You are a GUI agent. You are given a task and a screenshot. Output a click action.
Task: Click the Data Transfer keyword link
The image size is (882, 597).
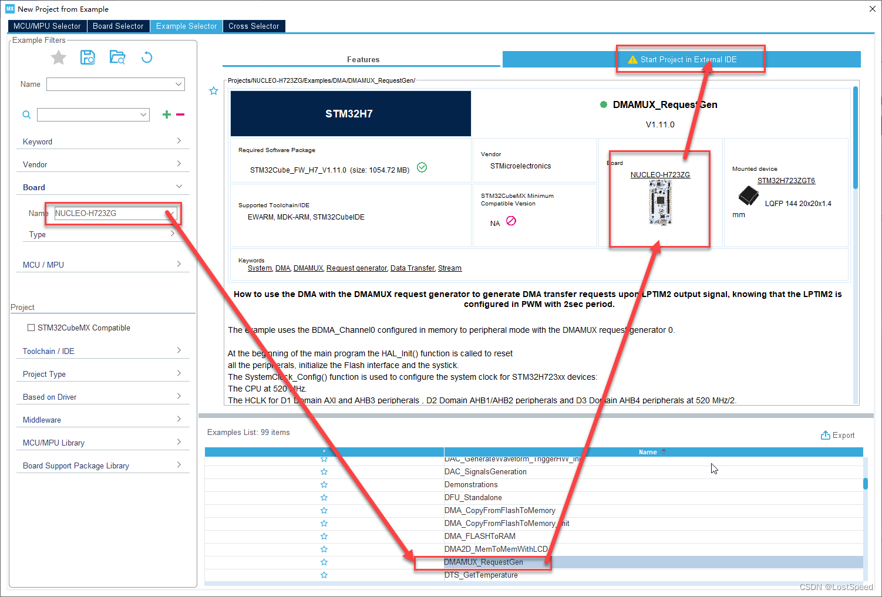click(412, 268)
